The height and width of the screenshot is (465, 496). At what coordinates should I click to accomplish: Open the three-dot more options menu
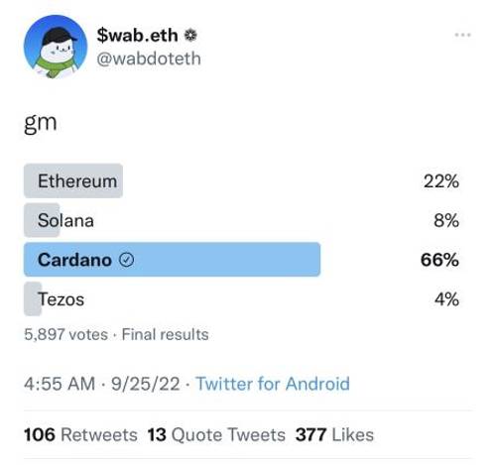point(462,35)
